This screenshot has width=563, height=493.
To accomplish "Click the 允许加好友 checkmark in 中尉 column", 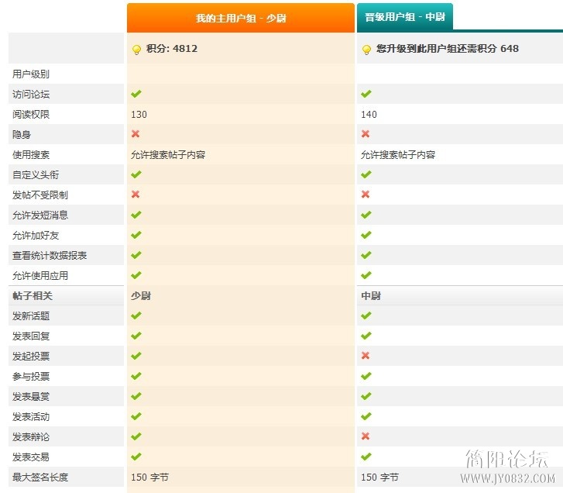I will click(366, 235).
